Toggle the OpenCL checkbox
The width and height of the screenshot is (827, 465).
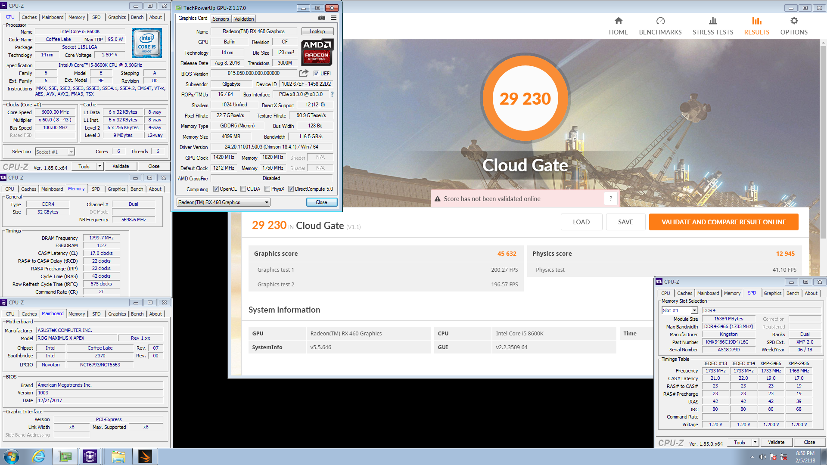coord(216,189)
